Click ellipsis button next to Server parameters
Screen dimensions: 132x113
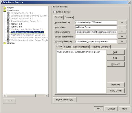click(x=122, y=37)
